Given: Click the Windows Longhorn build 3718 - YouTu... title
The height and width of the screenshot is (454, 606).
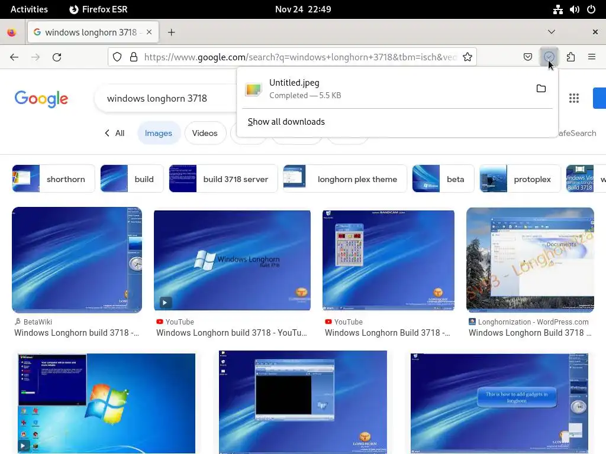Looking at the screenshot, I should pyautogui.click(x=231, y=333).
